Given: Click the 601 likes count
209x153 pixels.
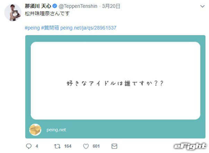Looking at the screenshot, I should point(96,146).
